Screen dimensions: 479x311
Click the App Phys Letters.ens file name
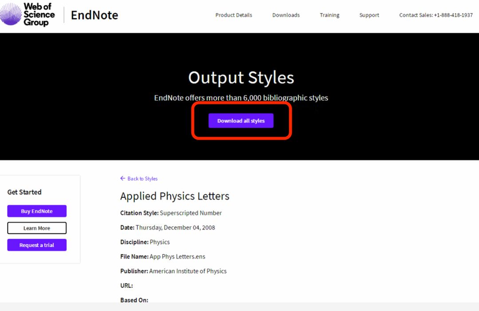click(177, 256)
